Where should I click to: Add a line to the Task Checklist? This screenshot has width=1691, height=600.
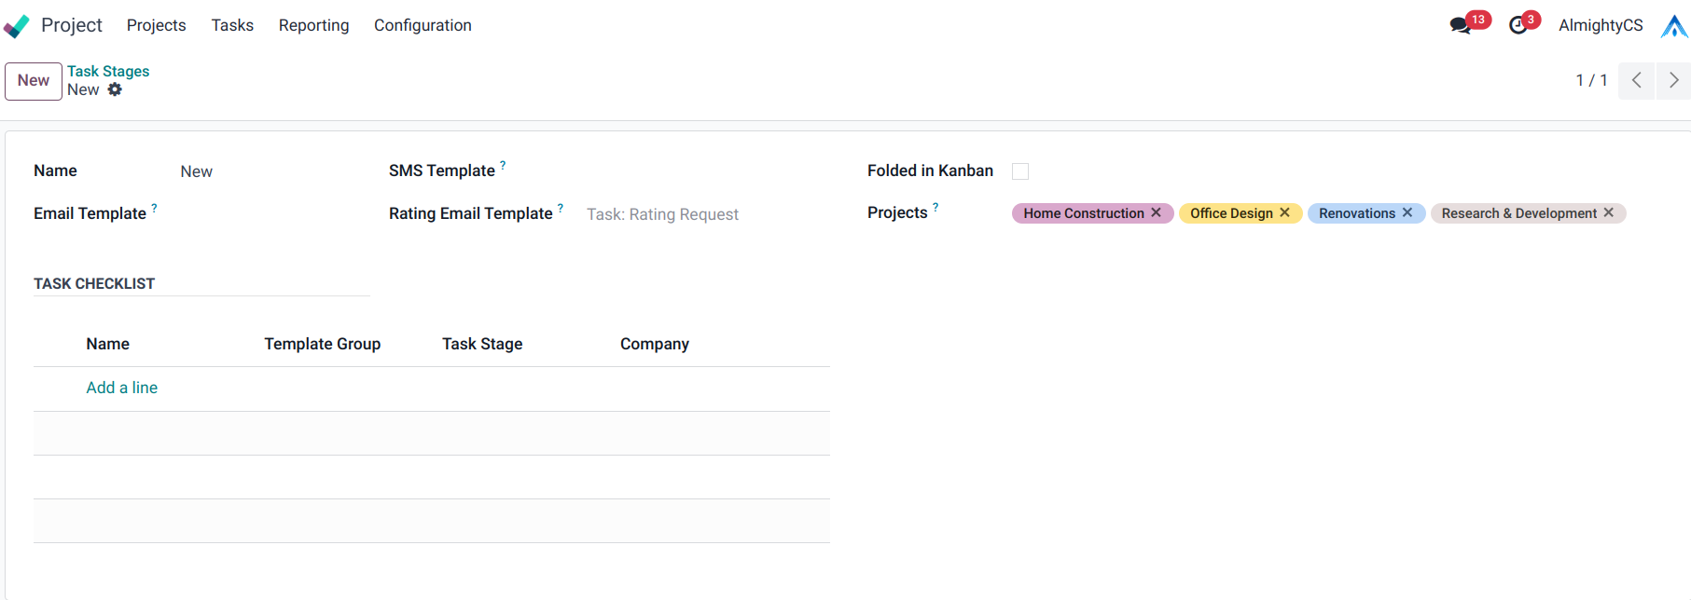tap(122, 388)
